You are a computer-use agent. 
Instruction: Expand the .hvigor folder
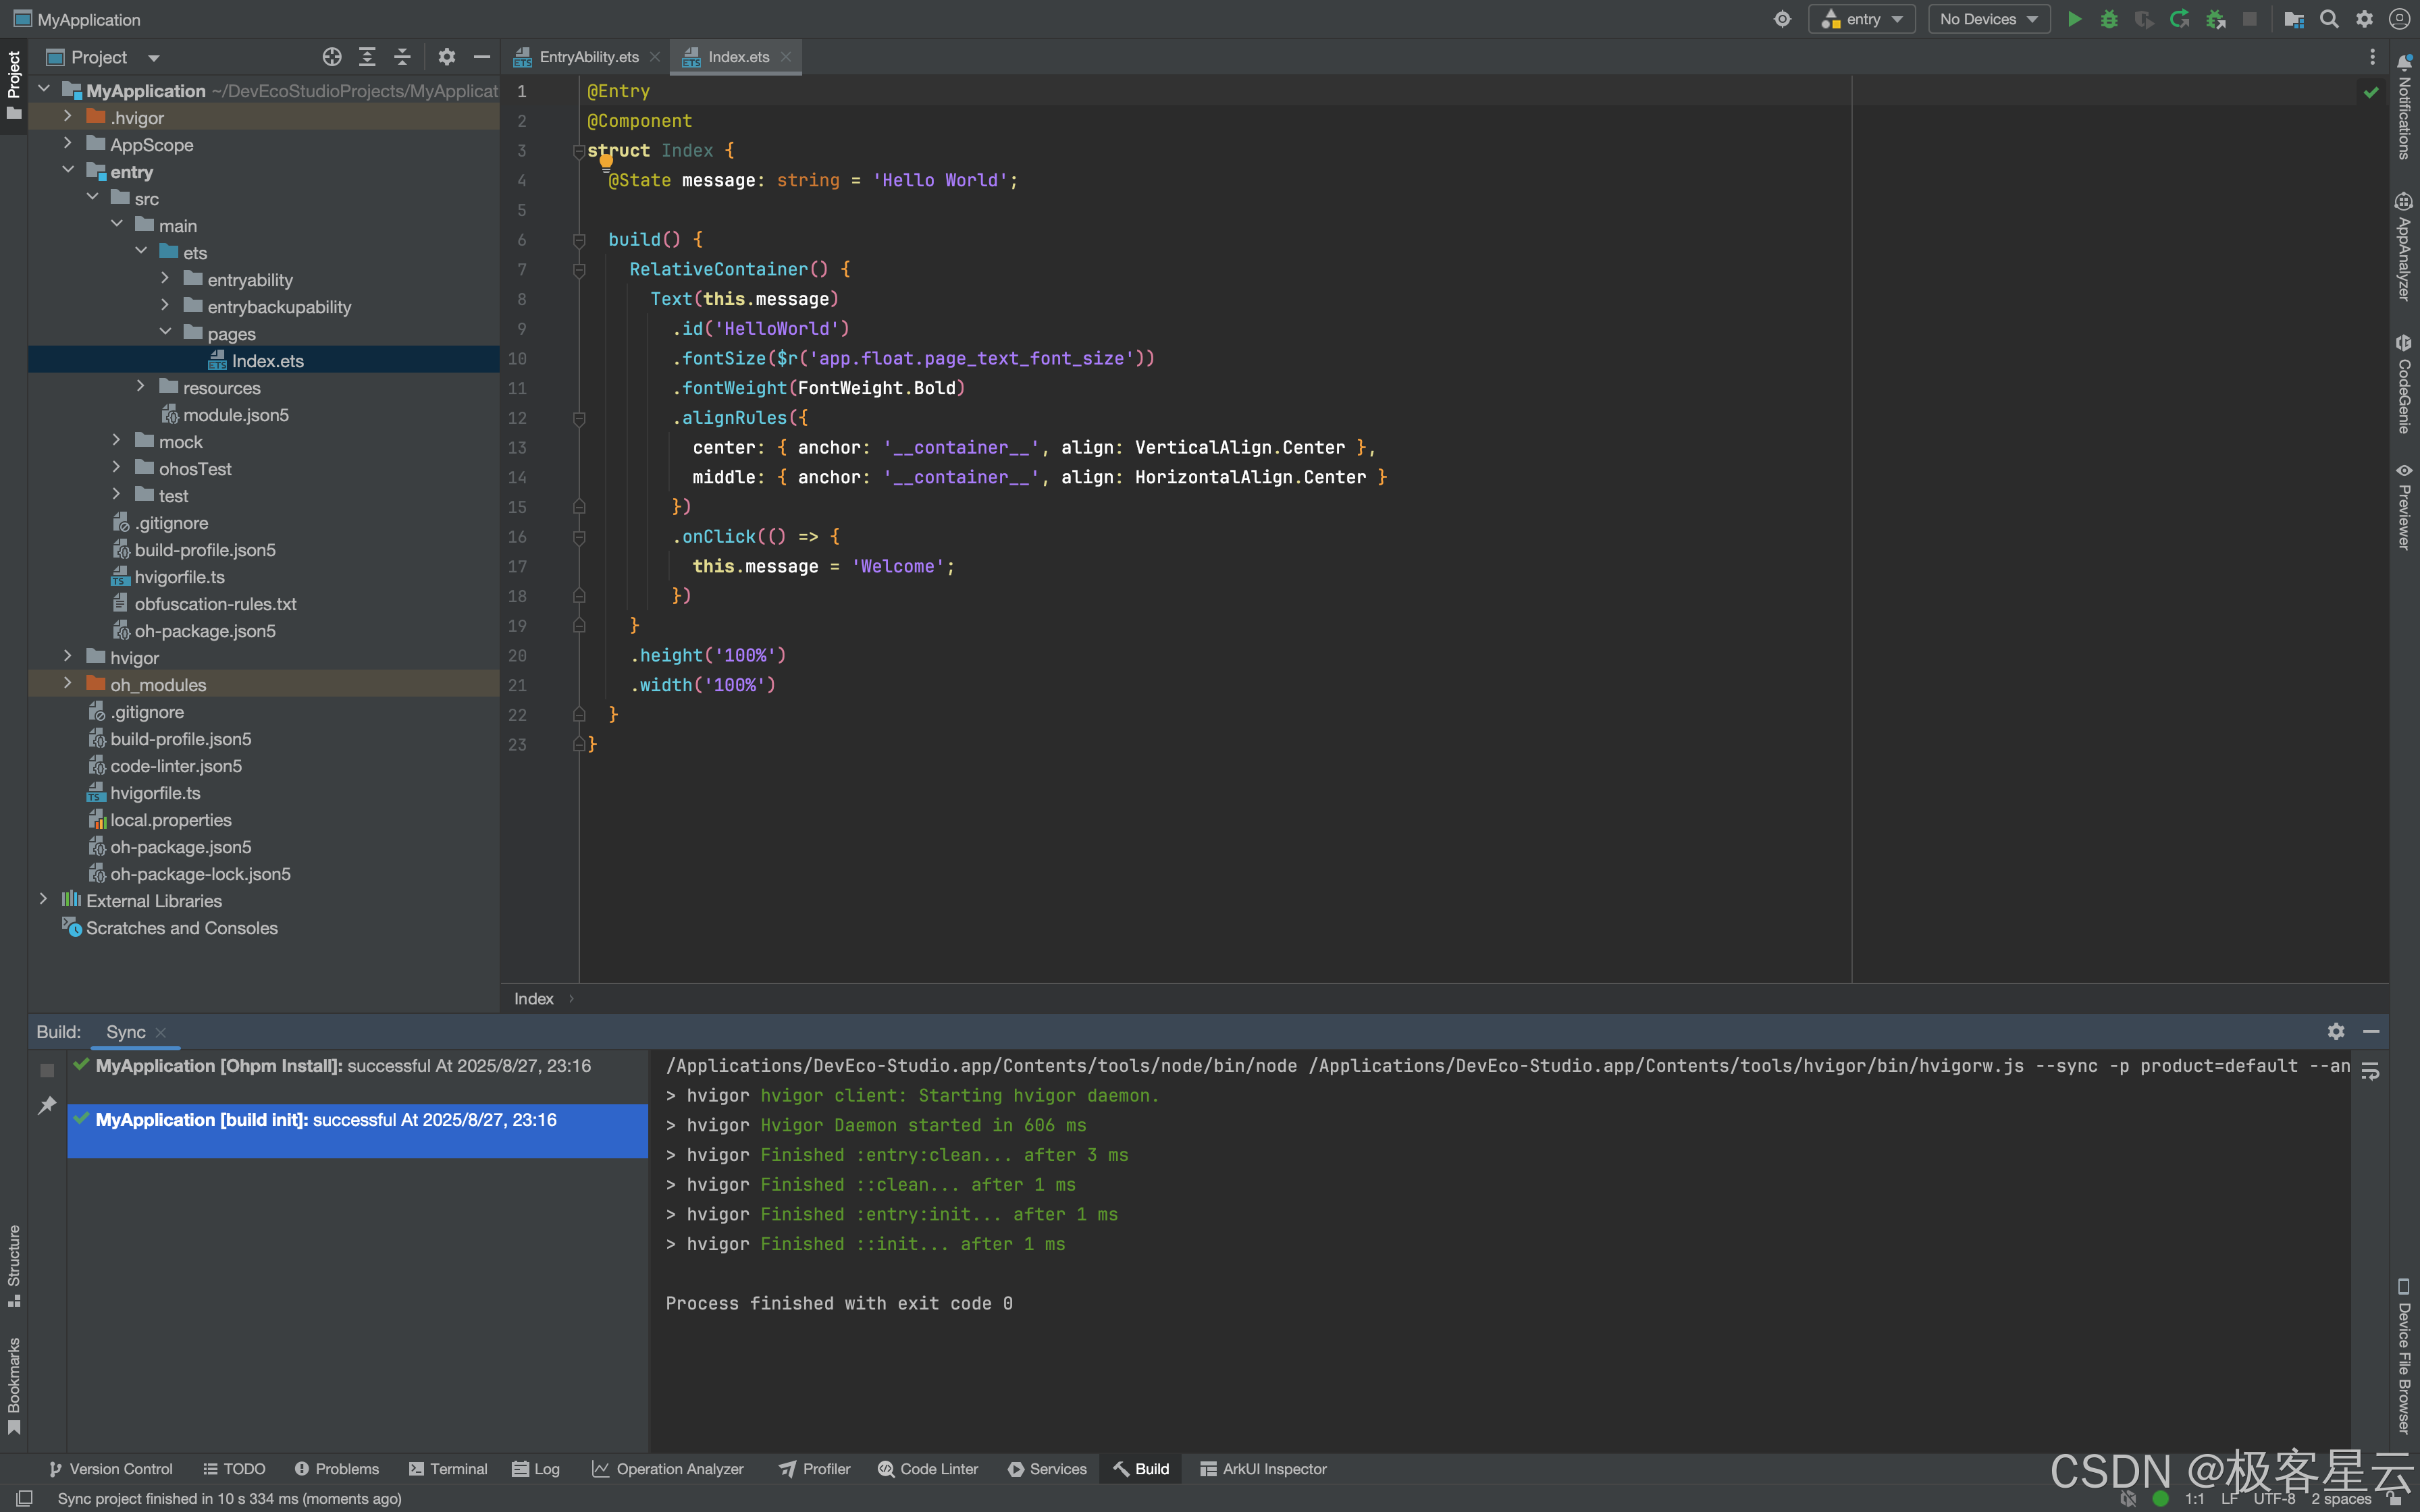click(68, 117)
